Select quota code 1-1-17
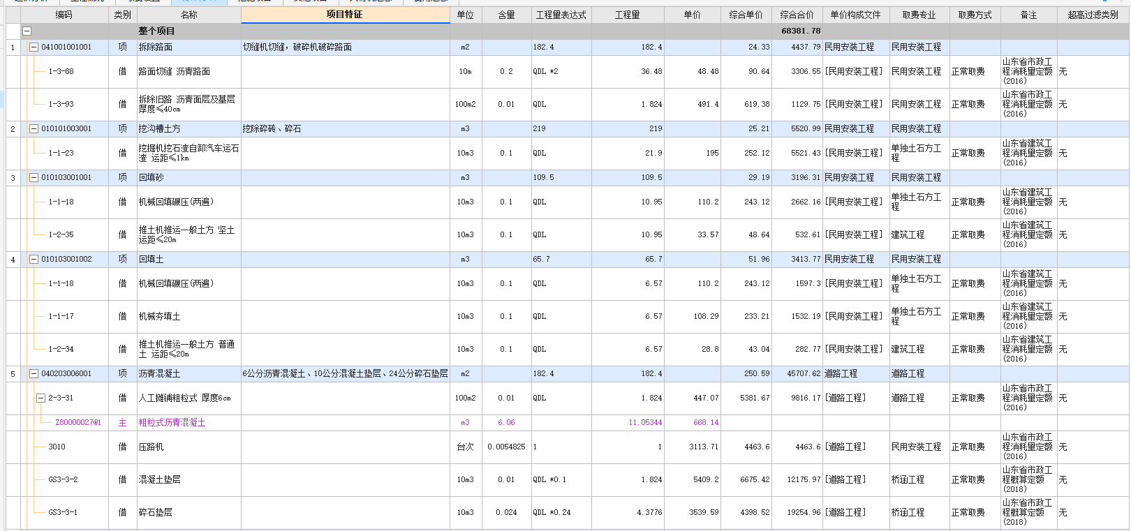The height and width of the screenshot is (531, 1131). pos(61,316)
